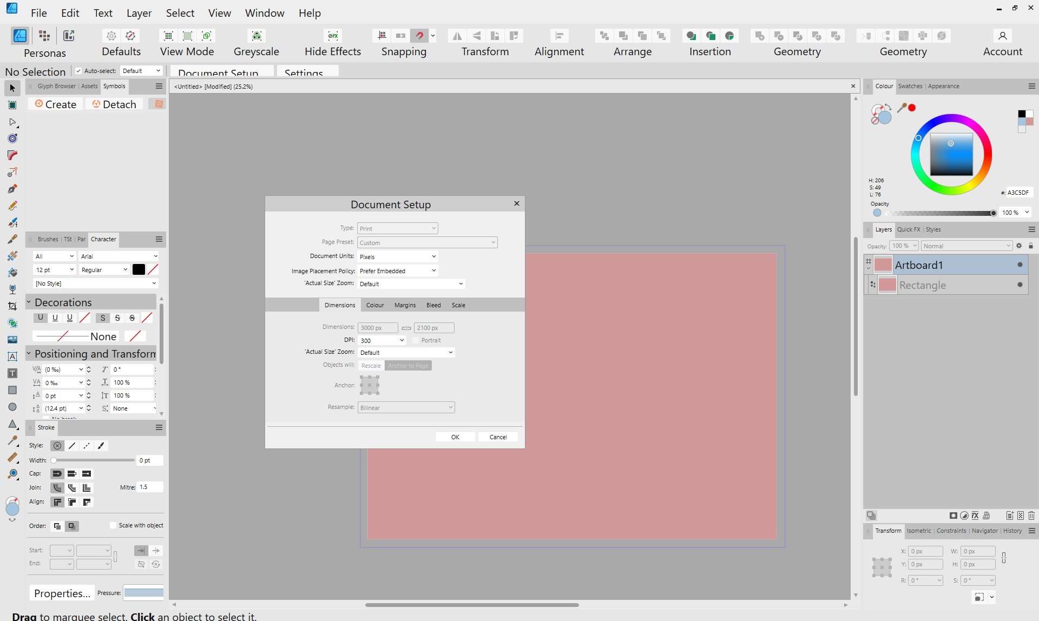This screenshot has height=621, width=1039.
Task: Click the hex colour input field
Action: click(x=1018, y=193)
